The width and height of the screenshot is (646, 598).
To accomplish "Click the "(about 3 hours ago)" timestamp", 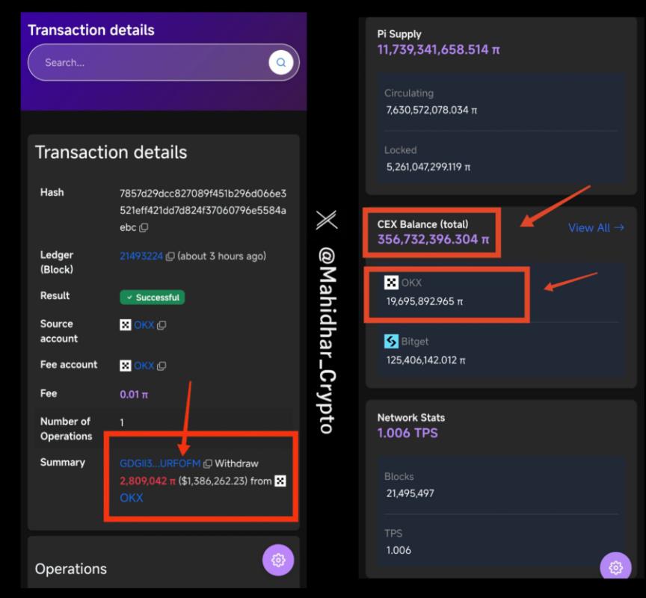I will 221,256.
